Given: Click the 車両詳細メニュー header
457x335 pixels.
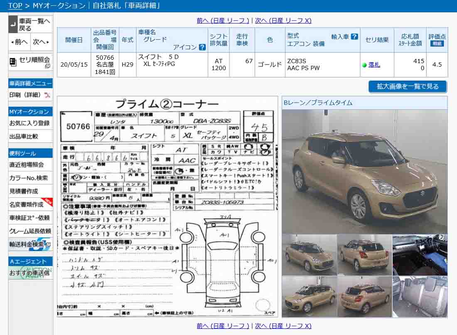Looking at the screenshot, I should point(30,84).
